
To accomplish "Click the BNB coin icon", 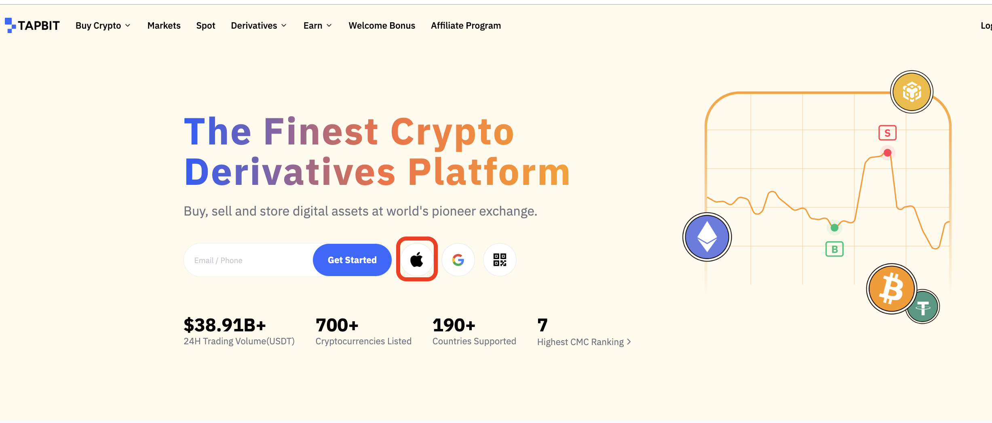I will point(912,92).
